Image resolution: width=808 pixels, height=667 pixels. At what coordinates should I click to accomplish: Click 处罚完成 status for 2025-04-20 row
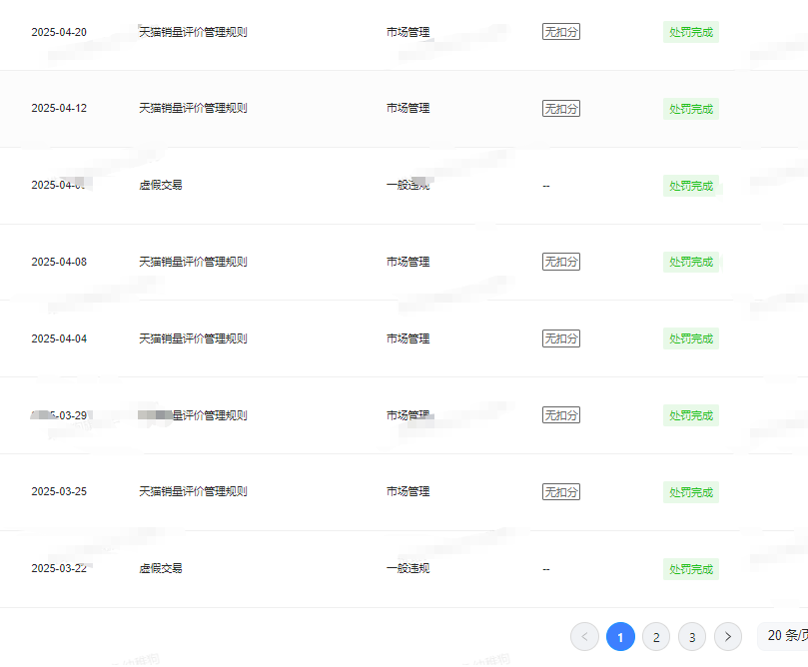(691, 32)
